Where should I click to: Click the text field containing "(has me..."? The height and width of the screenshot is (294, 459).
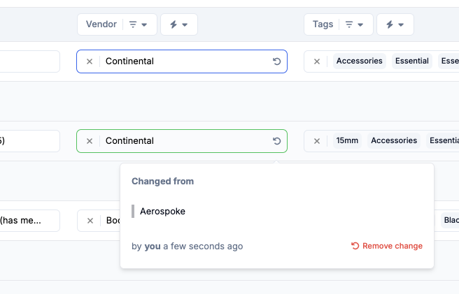(x=28, y=221)
